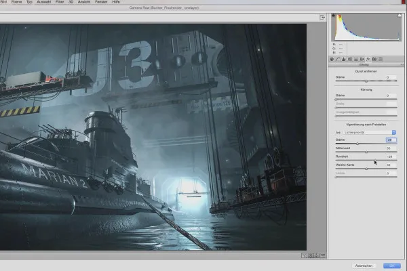Open the Effekte panel flyout menu
Viewport: 407px width, 271px height.
tap(402, 64)
